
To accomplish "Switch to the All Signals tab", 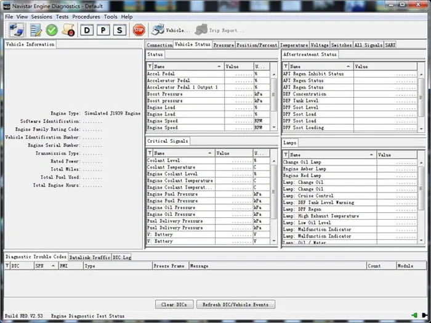I will pos(368,45).
